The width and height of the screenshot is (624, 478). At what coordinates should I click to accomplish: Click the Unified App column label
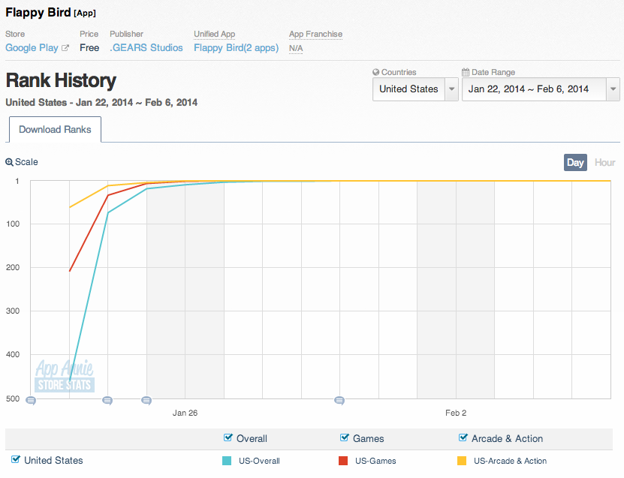point(215,34)
